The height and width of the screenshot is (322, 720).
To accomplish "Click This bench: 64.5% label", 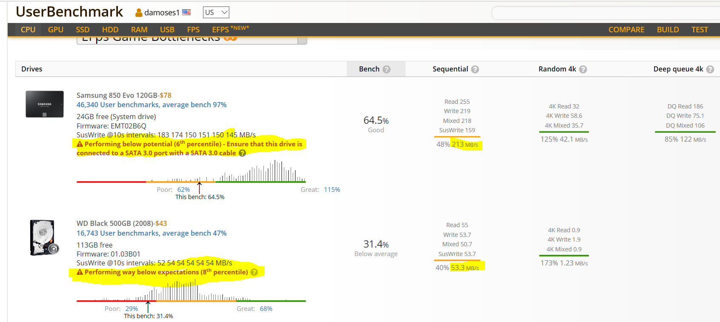I will 200,197.
